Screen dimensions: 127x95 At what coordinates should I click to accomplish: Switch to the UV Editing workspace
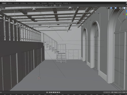pyautogui.click(x=23, y=3)
